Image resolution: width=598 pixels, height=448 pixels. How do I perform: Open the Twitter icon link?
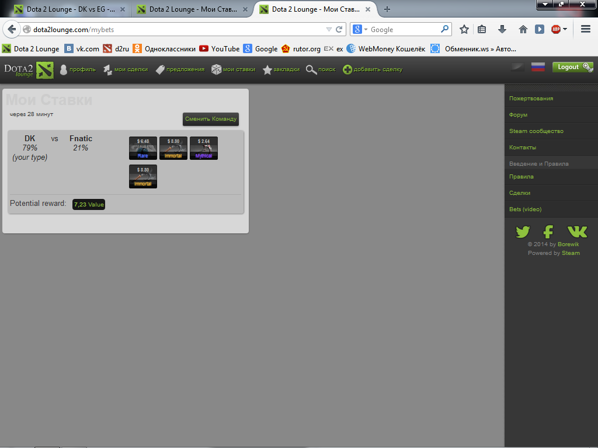pyautogui.click(x=523, y=232)
